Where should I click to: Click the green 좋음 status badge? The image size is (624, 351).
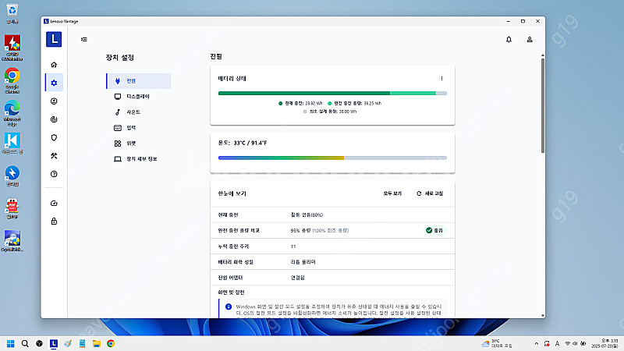coord(434,230)
